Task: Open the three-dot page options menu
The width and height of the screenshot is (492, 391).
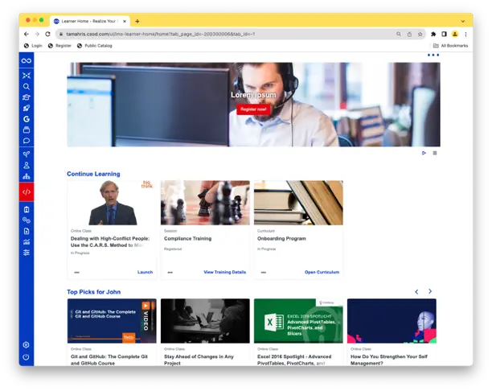Action: pyautogui.click(x=433, y=55)
